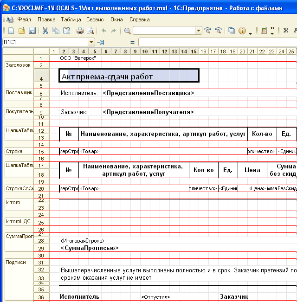
Task: Click the New document icon
Action: (11, 31)
